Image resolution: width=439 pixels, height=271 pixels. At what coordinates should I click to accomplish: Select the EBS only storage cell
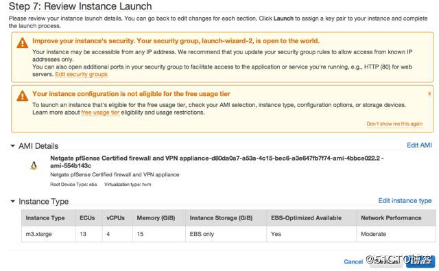226,234
